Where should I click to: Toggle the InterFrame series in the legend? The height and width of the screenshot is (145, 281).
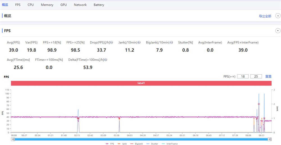click(x=169, y=144)
